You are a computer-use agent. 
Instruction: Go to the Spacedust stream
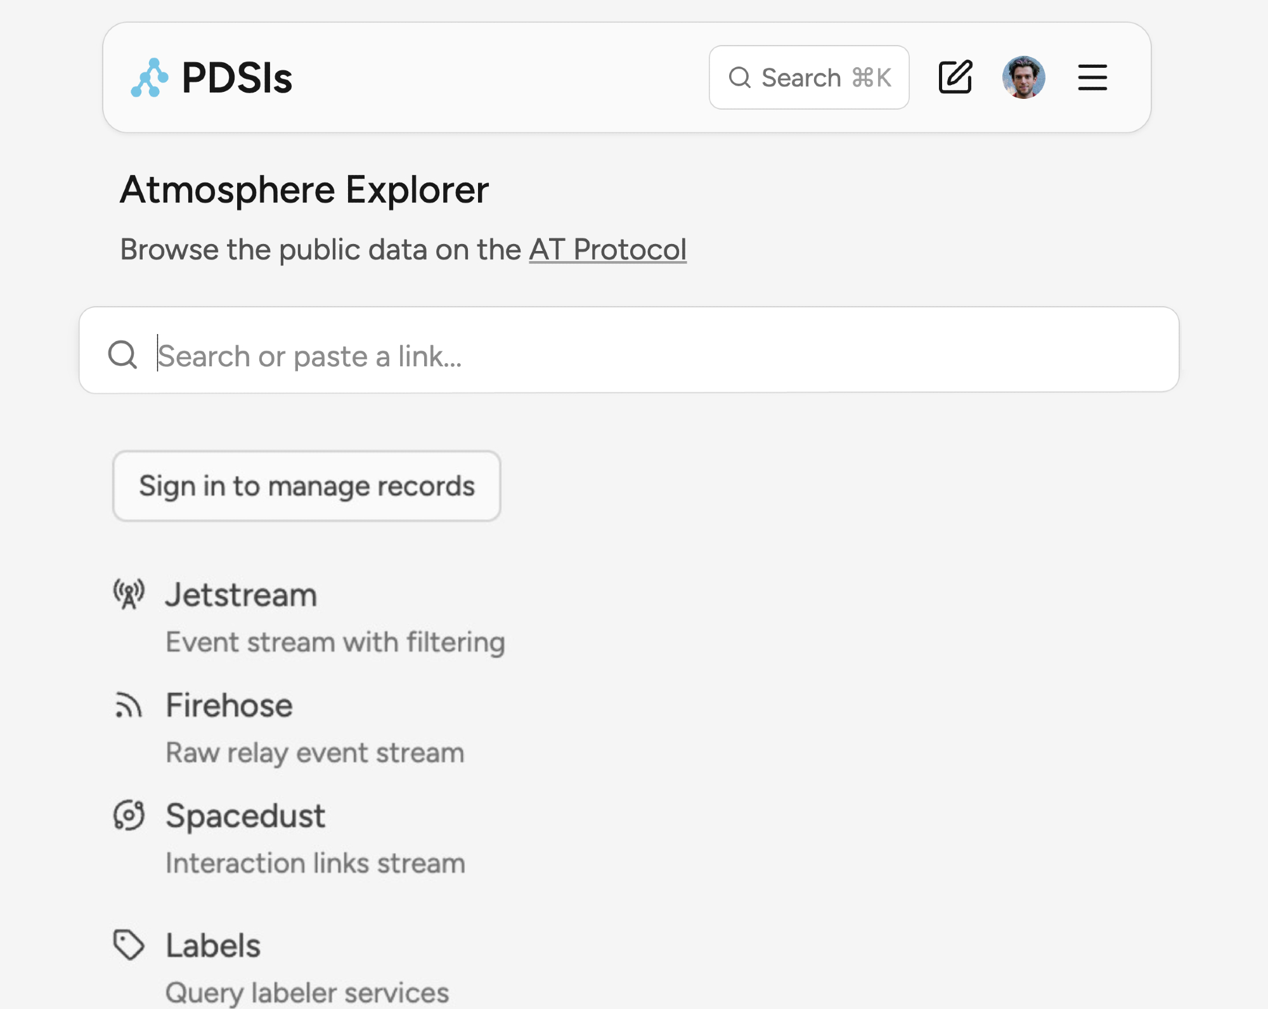pos(245,816)
